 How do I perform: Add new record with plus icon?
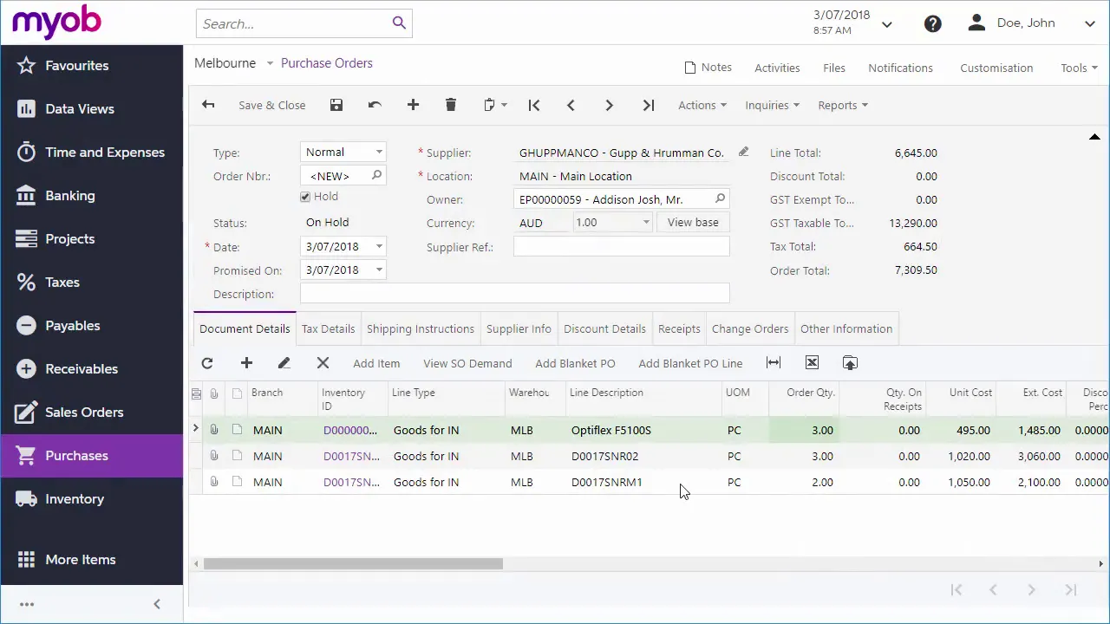coord(413,105)
